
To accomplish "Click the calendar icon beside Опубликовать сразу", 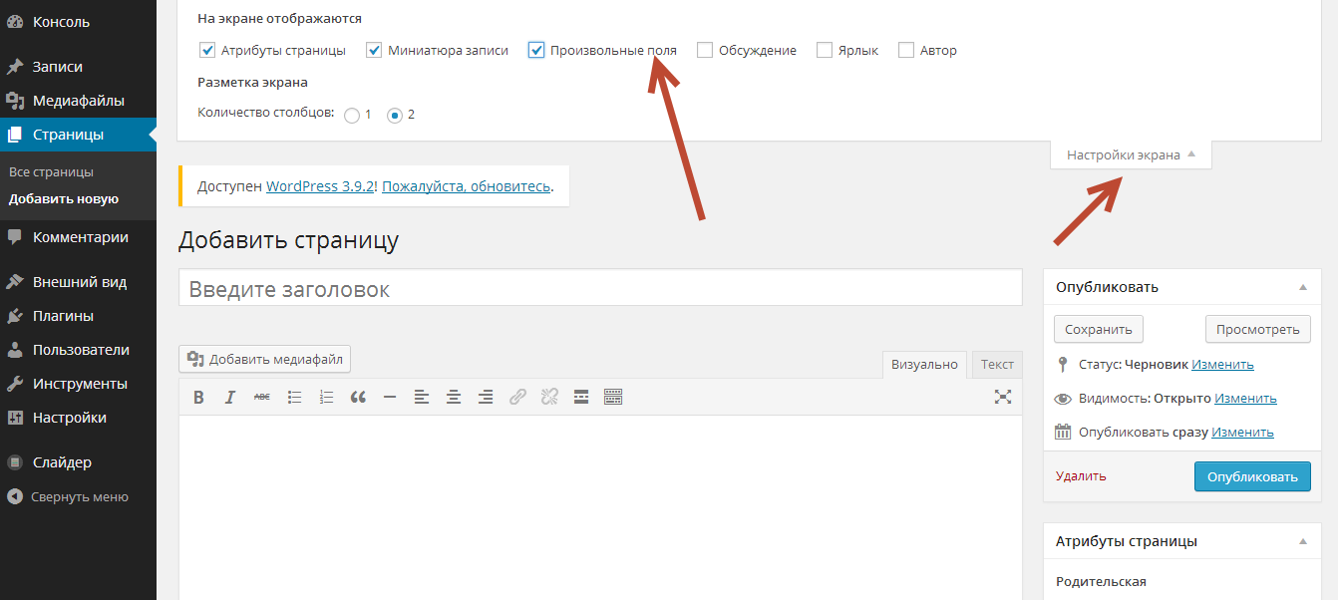I will [1063, 433].
